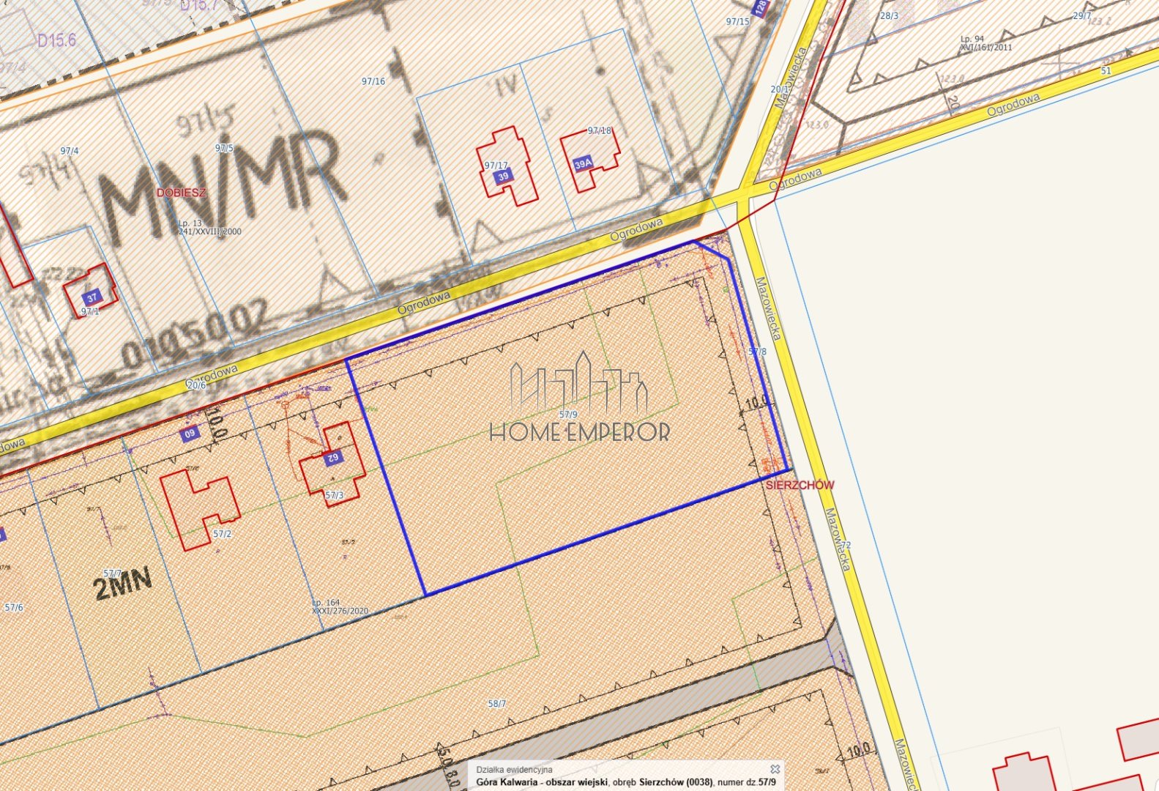Select parcel label 57/7

click(113, 573)
